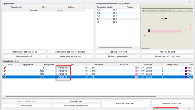The image size is (195, 110).
Task: Click wire pencil icon in selected row 4
Action: click(5, 77)
